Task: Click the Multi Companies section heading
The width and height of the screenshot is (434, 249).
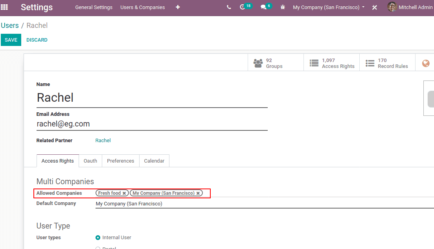Action: pos(65,181)
